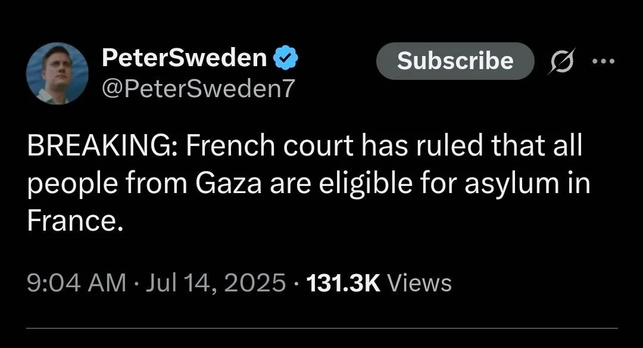This screenshot has width=643, height=348.
Task: Toggle subscription by clicking Subscribe
Action: pyautogui.click(x=455, y=61)
